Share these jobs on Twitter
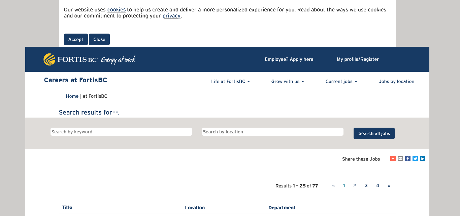This screenshot has width=460, height=216. pos(415,159)
